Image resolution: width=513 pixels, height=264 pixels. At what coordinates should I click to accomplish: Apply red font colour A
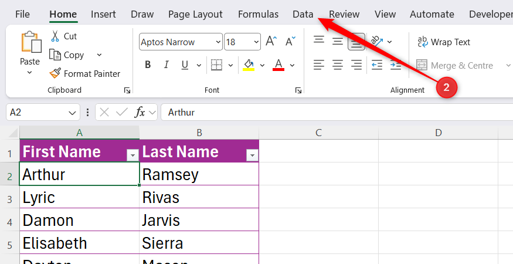pos(278,65)
